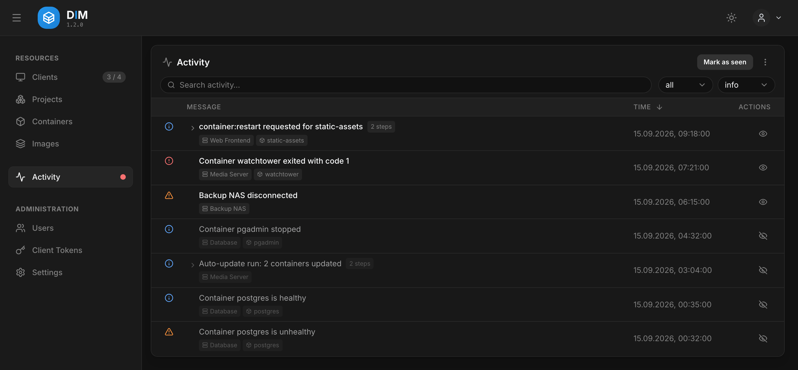This screenshot has width=798, height=370.
Task: Focus the Search activity field
Action: coord(405,85)
